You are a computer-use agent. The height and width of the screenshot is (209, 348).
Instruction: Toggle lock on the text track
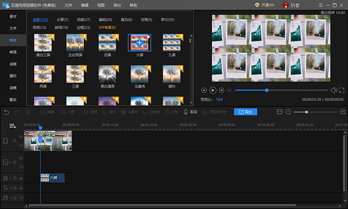(x=15, y=188)
